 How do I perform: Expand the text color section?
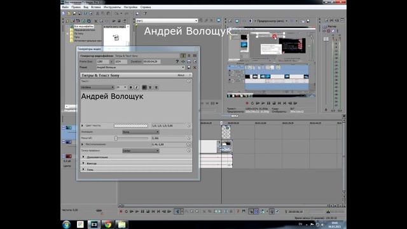click(82, 126)
